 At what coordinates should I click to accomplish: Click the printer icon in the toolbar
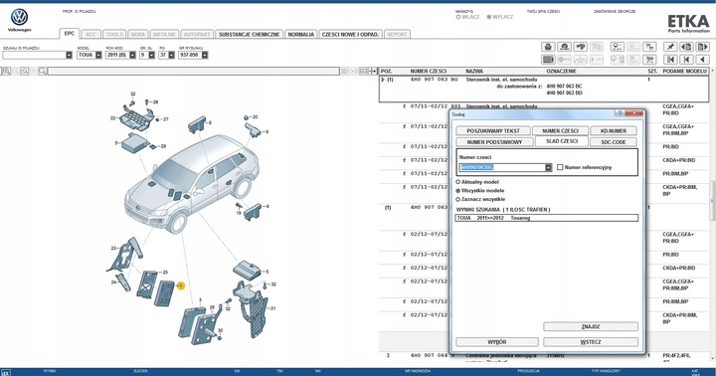click(x=548, y=47)
